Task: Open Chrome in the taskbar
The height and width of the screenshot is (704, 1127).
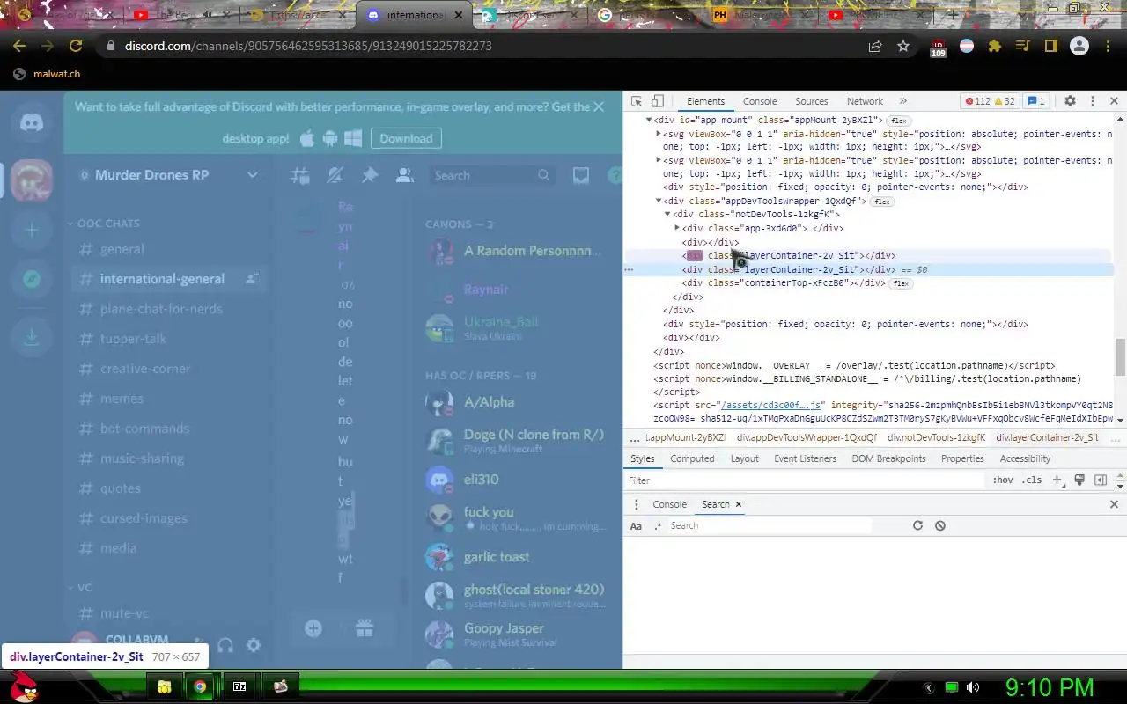Action: 200,686
